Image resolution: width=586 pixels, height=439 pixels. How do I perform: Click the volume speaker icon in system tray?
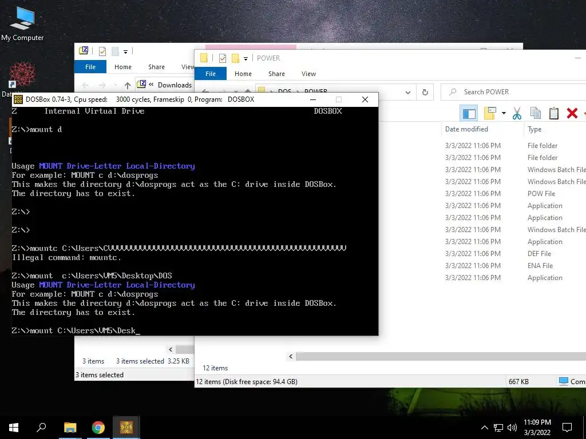[512, 428]
